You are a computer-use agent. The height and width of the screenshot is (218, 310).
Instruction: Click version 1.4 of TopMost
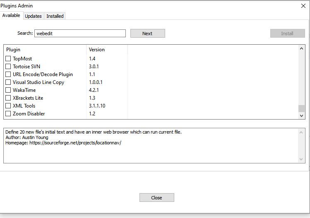(92, 59)
